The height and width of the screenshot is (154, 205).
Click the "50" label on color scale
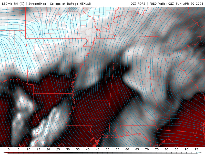click(x=107, y=149)
